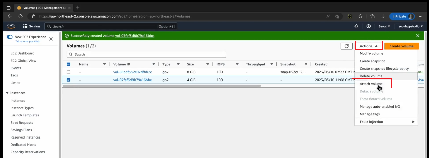Image resolution: width=429 pixels, height=158 pixels.
Task: Open the notifications bell
Action: coord(356,26)
